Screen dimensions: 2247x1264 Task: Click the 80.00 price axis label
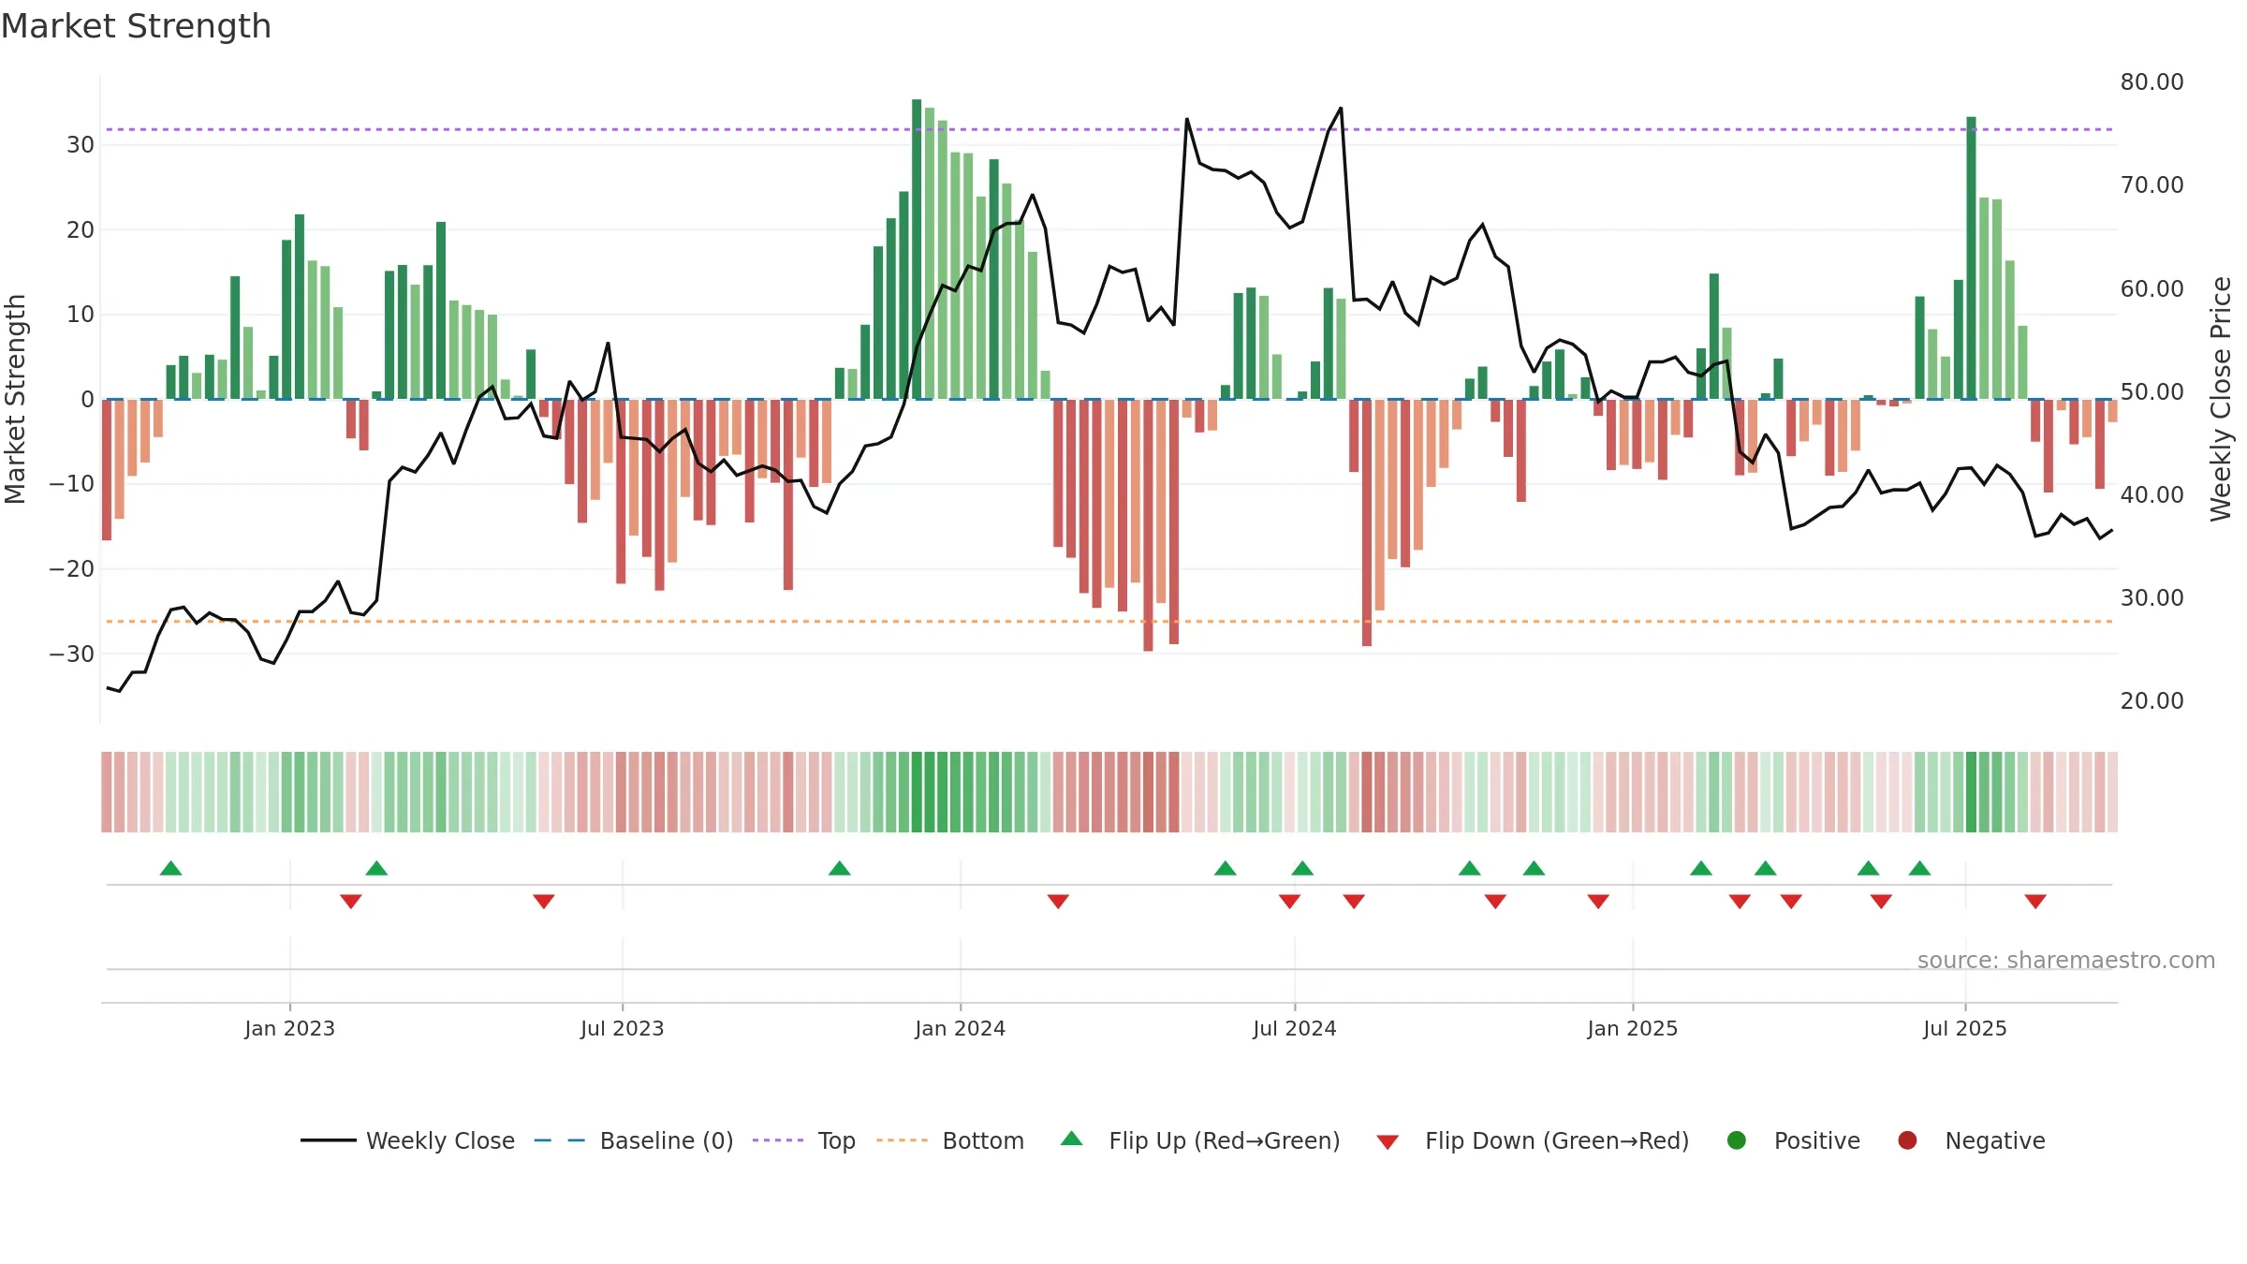coord(2152,82)
